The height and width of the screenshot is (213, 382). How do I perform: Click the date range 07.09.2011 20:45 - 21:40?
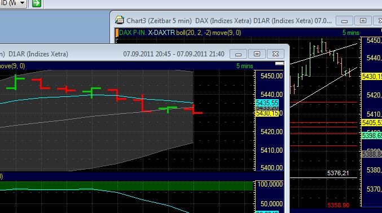174,54
